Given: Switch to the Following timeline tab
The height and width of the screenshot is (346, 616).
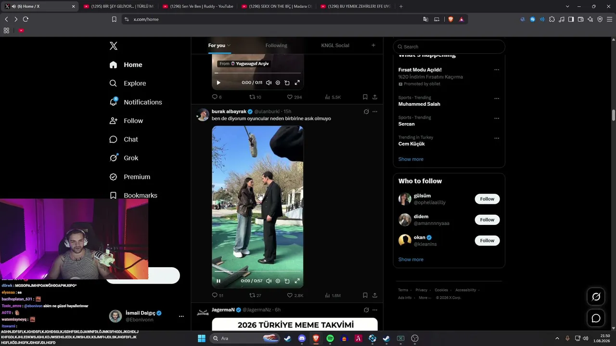Looking at the screenshot, I should [x=276, y=46].
